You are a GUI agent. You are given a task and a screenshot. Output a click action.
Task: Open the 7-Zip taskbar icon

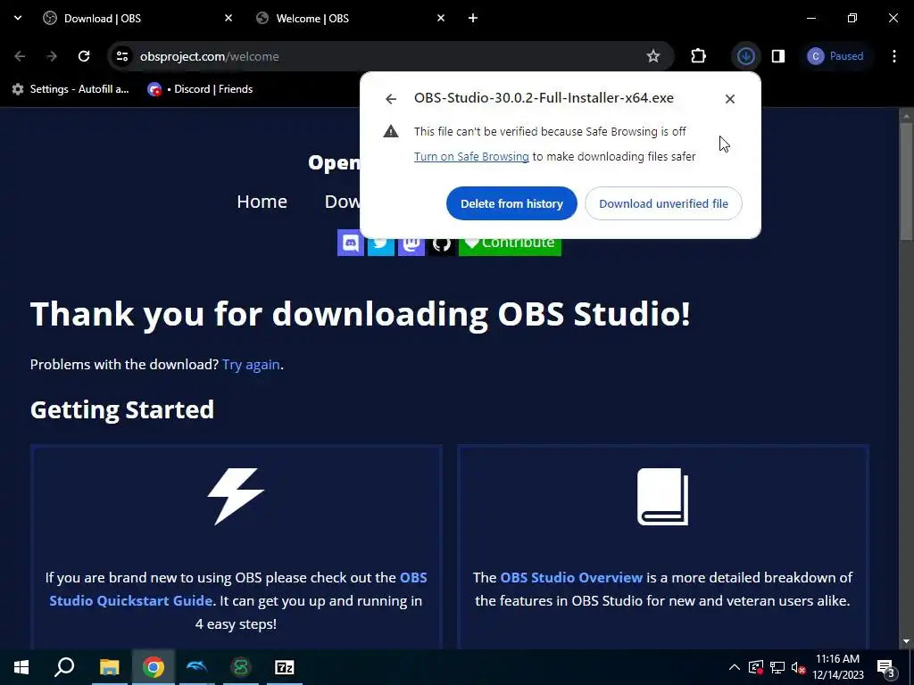point(285,667)
